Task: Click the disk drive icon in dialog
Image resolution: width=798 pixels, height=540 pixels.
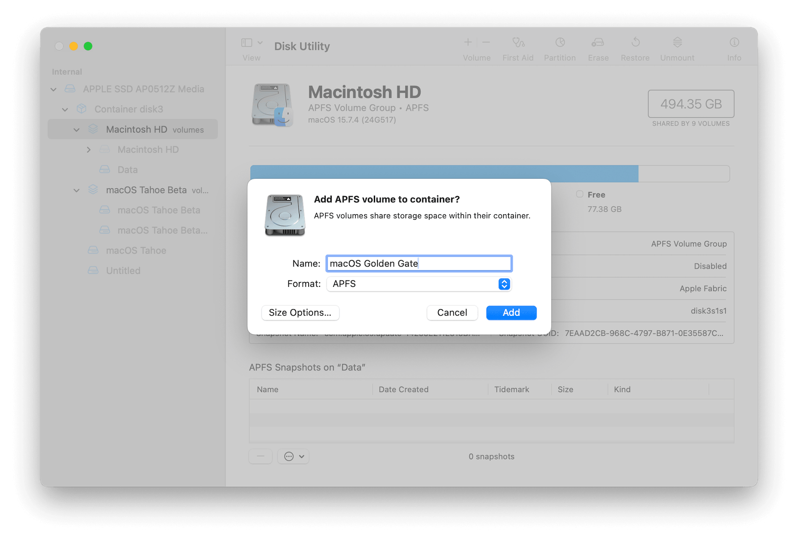Action: [285, 215]
